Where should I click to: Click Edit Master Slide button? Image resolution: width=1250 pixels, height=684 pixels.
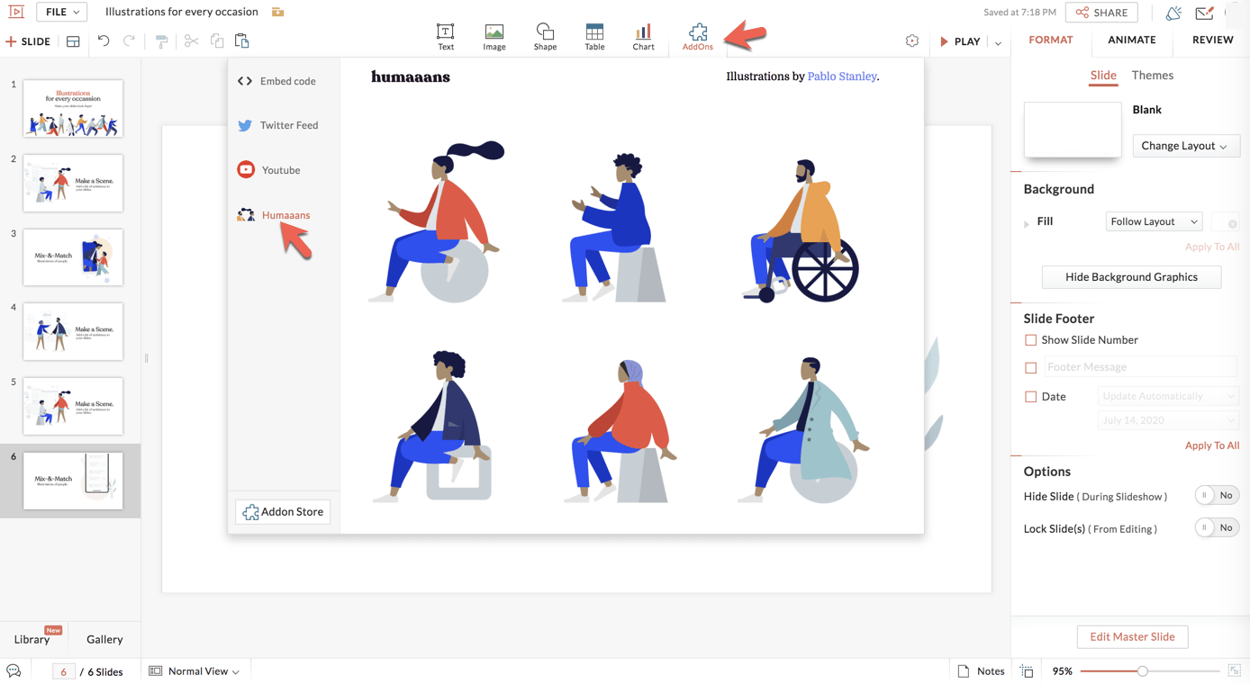(x=1132, y=637)
